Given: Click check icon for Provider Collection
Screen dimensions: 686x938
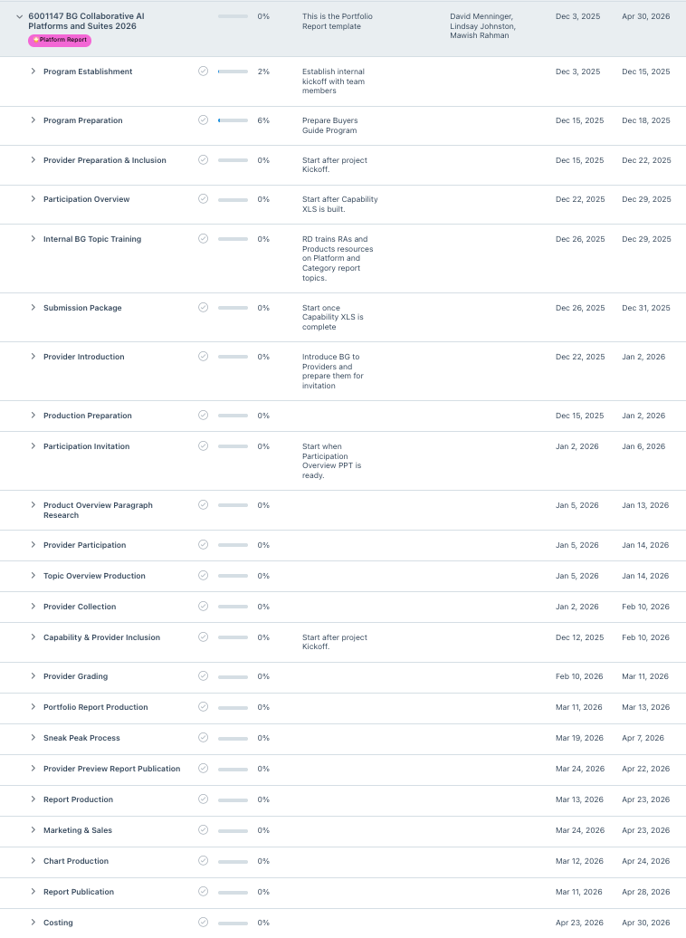Looking at the screenshot, I should click(x=203, y=607).
